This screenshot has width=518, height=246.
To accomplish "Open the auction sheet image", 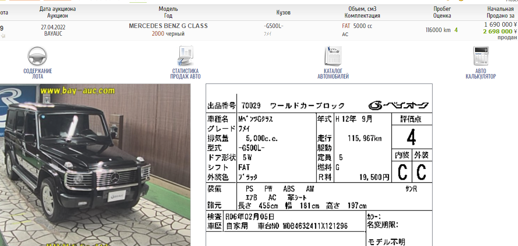I will 319,165.
